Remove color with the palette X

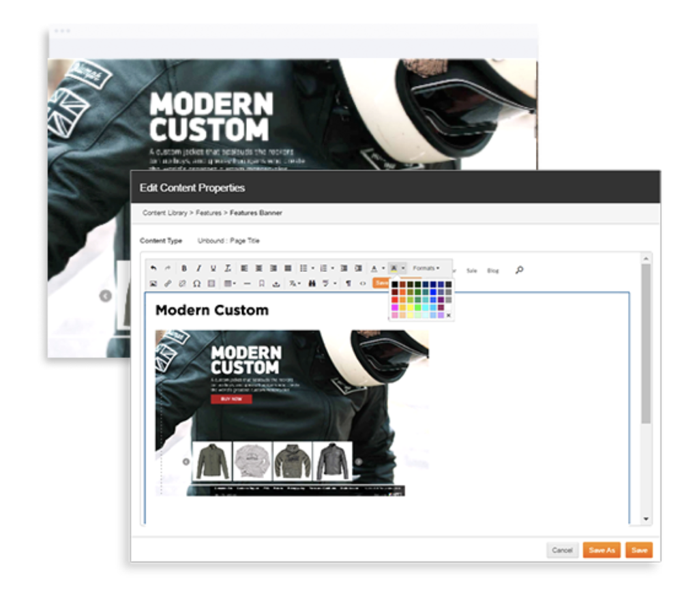pos(449,315)
